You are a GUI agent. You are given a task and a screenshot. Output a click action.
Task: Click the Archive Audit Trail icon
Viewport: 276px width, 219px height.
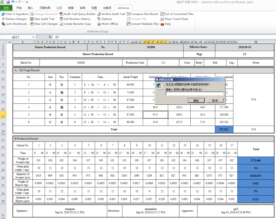click(99, 14)
